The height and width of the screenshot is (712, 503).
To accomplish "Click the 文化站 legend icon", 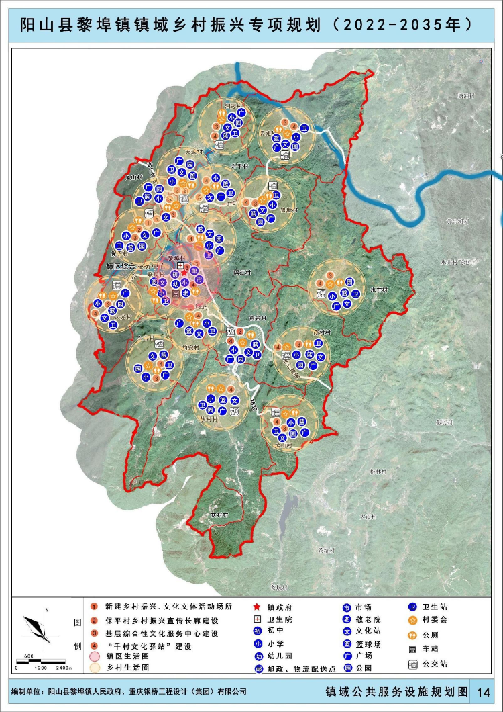I will click(347, 631).
